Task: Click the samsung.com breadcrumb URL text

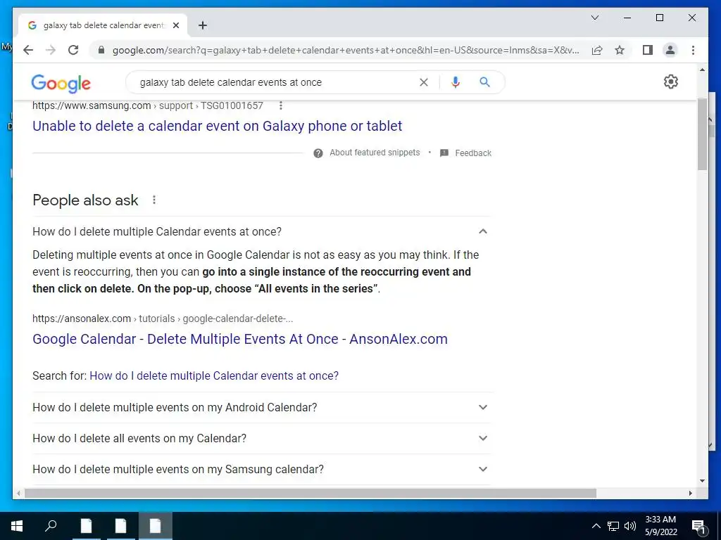Action: 148,105
